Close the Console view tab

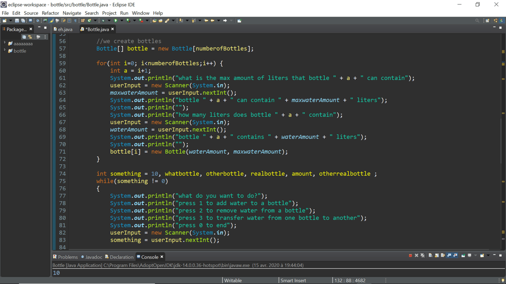(162, 257)
